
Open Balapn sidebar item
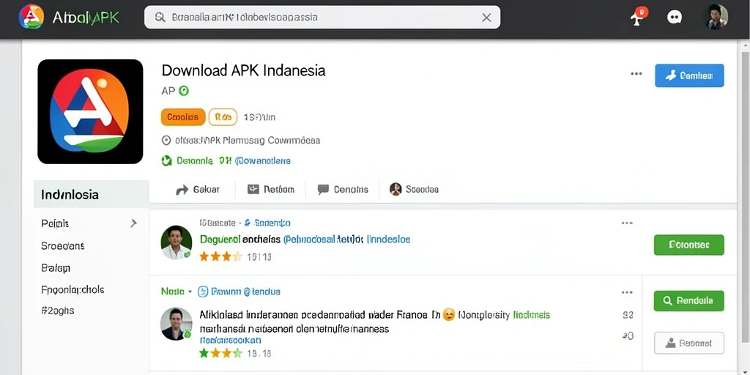(56, 268)
